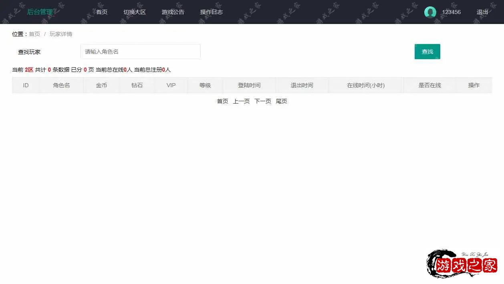This screenshot has height=284, width=504.
Task: Go to 游戏公告 in the navigation bar
Action: [x=173, y=12]
